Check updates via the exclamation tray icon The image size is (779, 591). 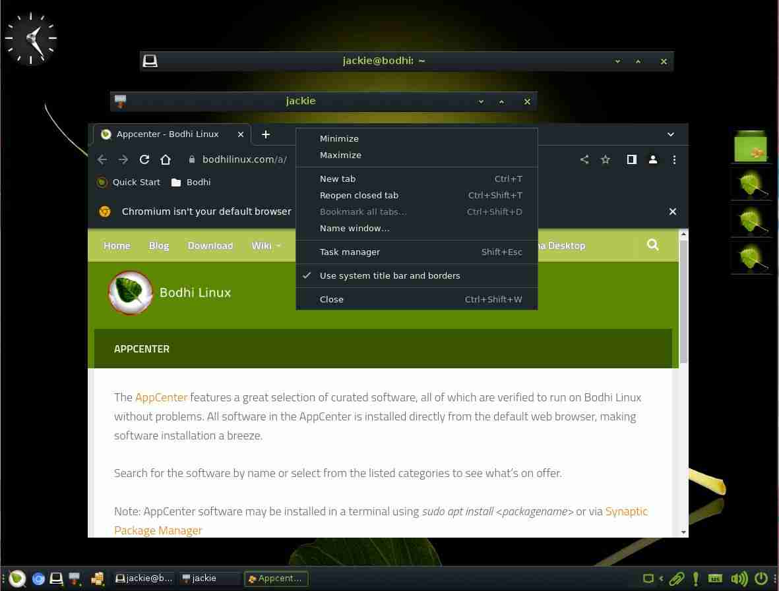695,578
